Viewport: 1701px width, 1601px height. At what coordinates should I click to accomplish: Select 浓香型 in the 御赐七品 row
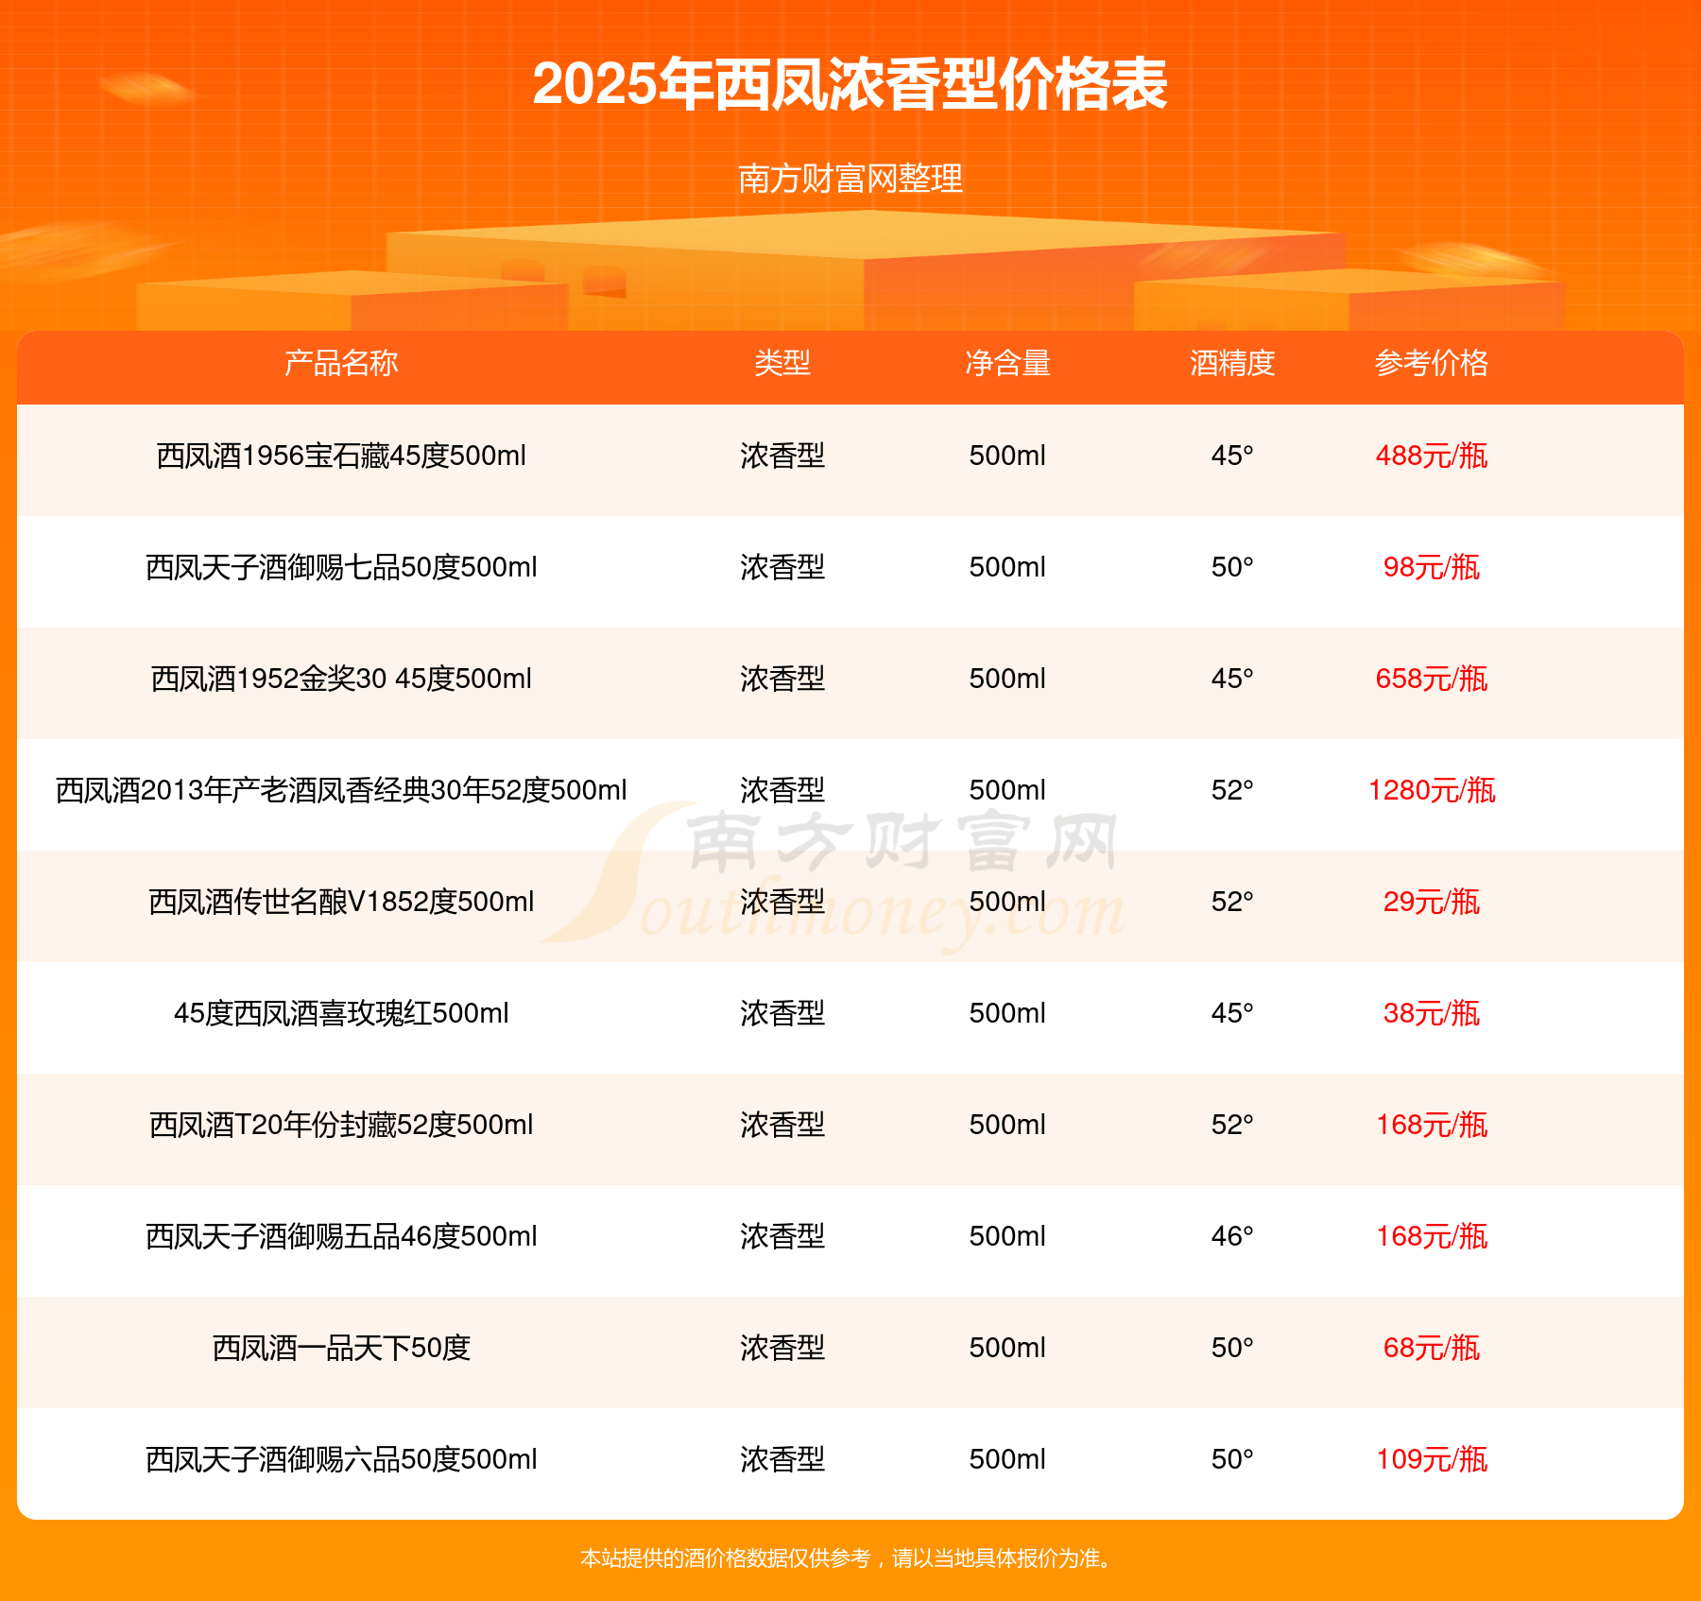[x=782, y=567]
